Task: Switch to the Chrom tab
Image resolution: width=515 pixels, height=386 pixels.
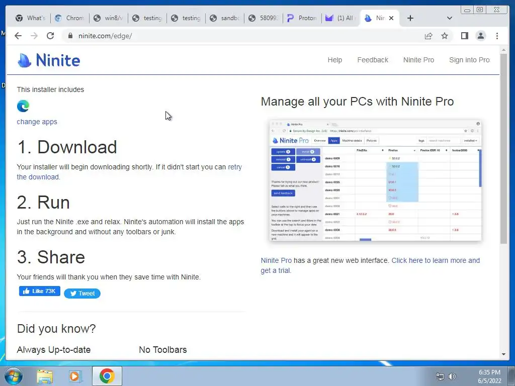Action: tap(69, 18)
